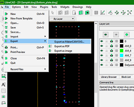Toggle lock on layer 0
The height and width of the screenshot is (107, 134).
pyautogui.click(x=107, y=41)
